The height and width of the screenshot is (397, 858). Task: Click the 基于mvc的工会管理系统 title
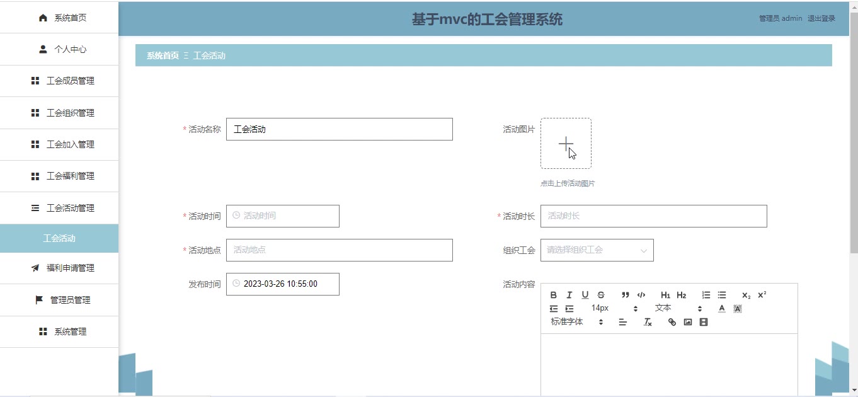(487, 20)
